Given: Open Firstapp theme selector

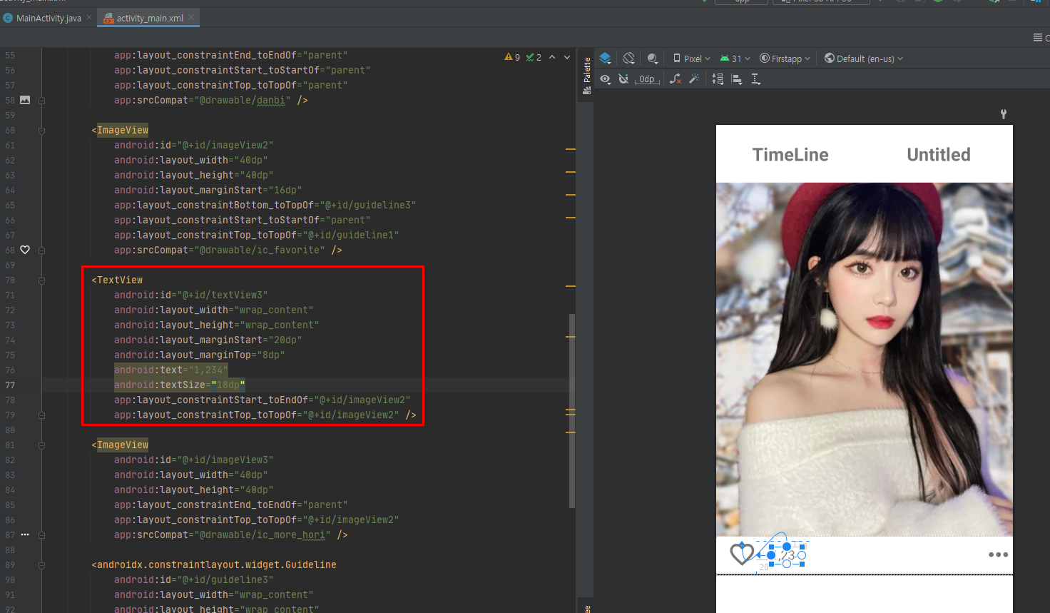Looking at the screenshot, I should tap(785, 59).
